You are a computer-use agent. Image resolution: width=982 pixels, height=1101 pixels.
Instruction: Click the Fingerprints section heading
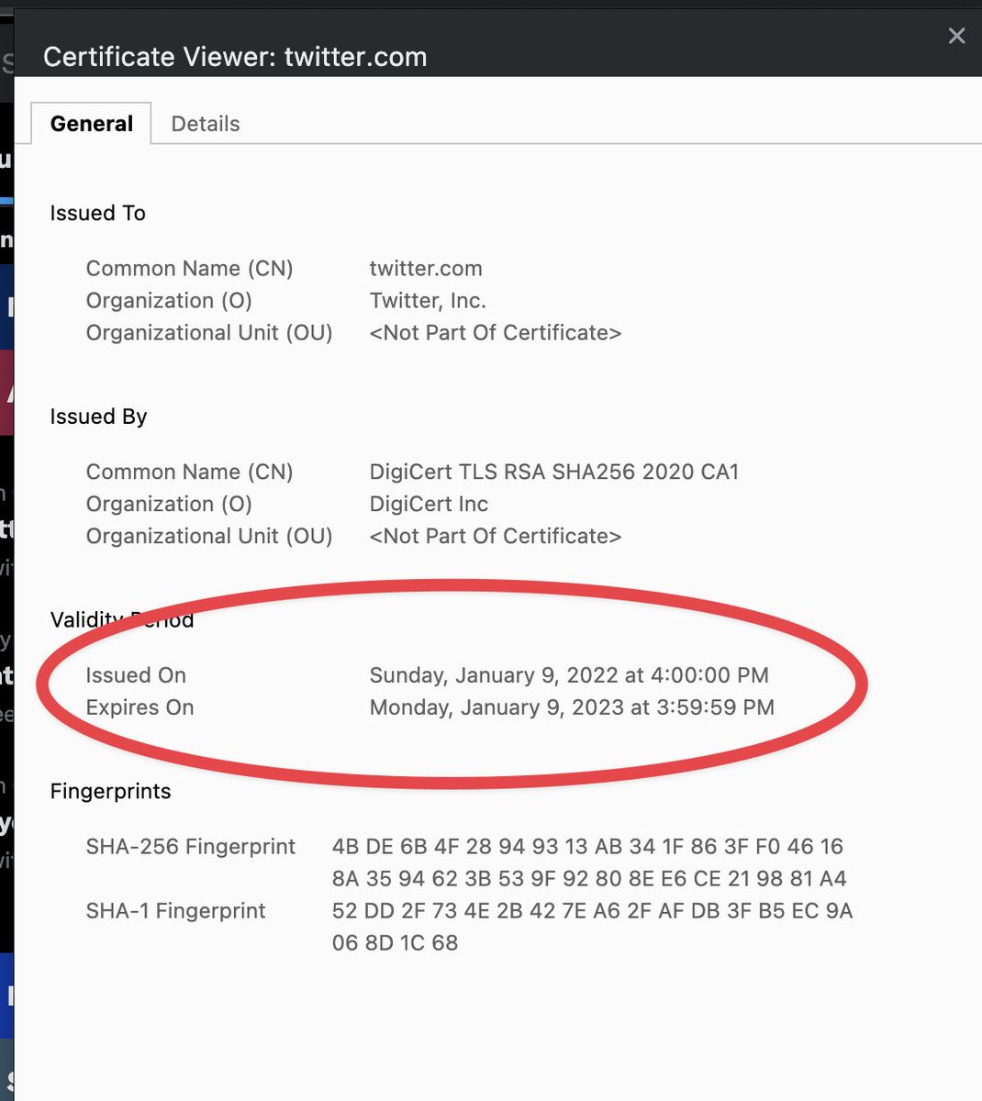110,791
